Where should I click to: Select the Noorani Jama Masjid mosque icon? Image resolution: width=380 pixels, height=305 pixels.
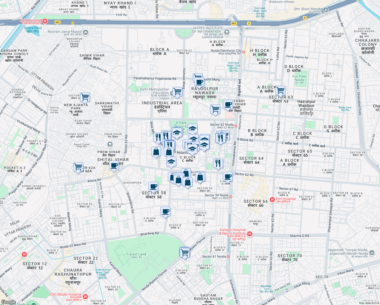[85, 33]
